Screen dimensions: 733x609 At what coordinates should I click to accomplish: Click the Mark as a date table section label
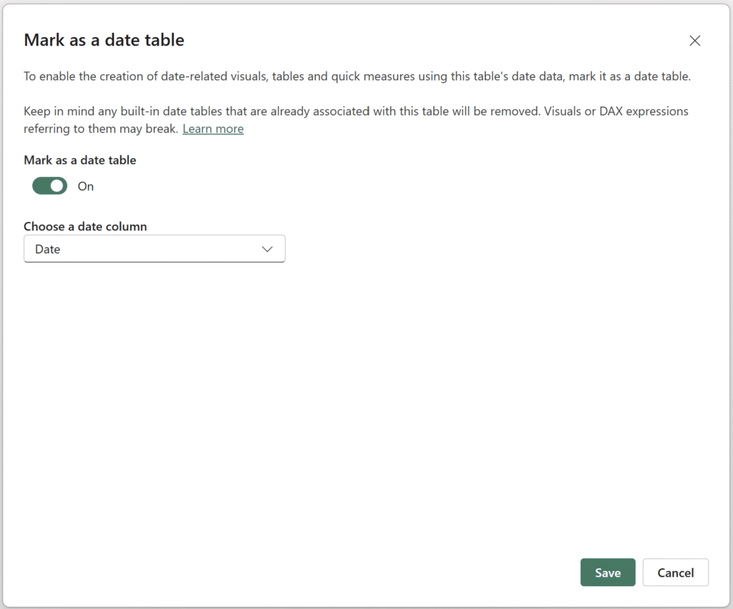79,160
